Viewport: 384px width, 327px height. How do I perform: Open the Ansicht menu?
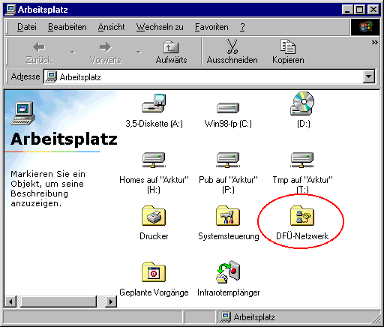111,27
